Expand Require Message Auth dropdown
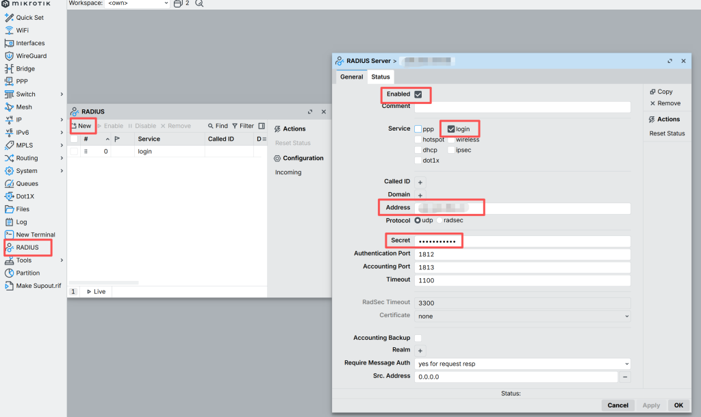Screen dimensions: 701x417 [x=523, y=364]
